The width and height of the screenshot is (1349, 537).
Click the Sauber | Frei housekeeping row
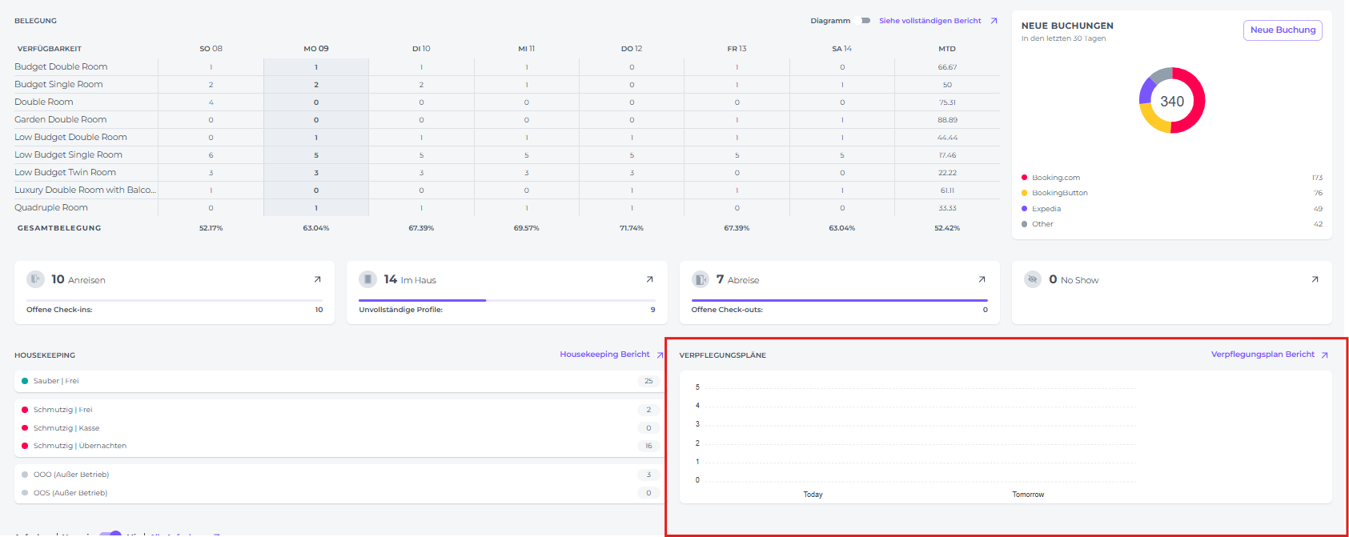pyautogui.click(x=56, y=381)
